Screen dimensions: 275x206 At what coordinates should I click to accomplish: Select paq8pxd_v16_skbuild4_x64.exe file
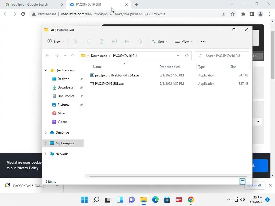point(117,75)
